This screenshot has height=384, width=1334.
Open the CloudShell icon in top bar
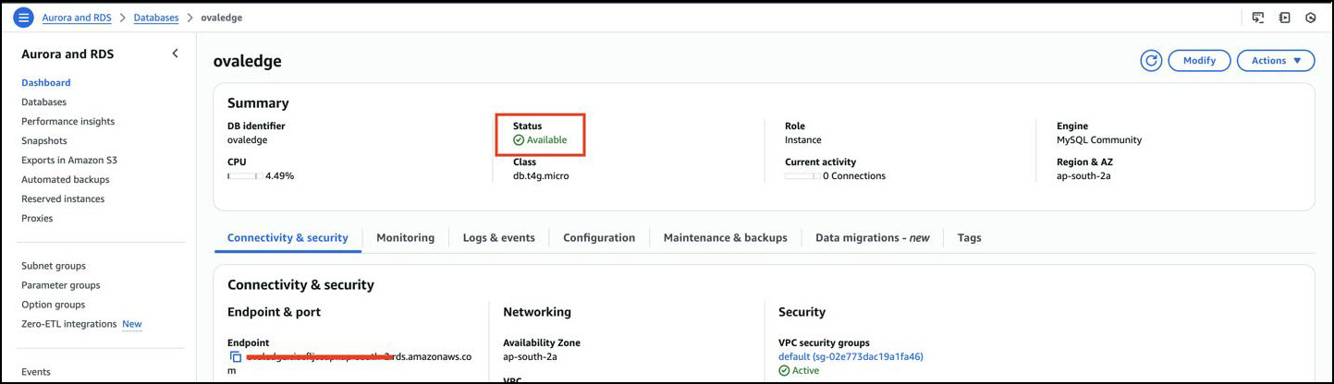1258,18
